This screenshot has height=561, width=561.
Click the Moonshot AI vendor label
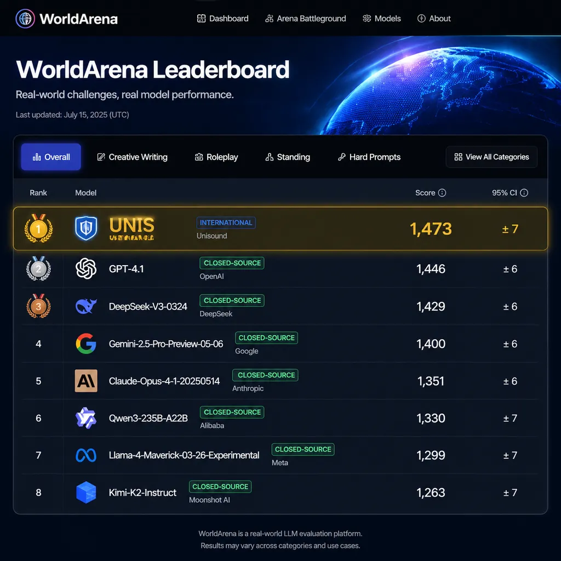tap(209, 500)
